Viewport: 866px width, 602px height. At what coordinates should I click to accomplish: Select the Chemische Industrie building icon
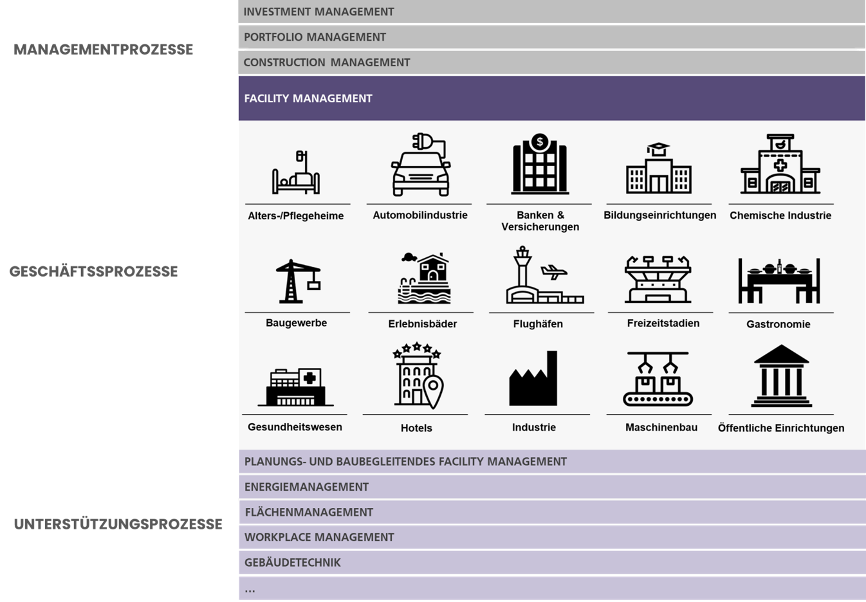click(780, 164)
